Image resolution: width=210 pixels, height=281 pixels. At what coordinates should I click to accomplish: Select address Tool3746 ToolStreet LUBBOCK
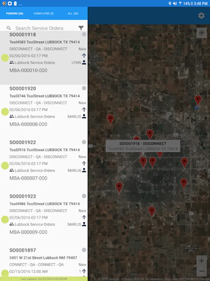[44, 96]
